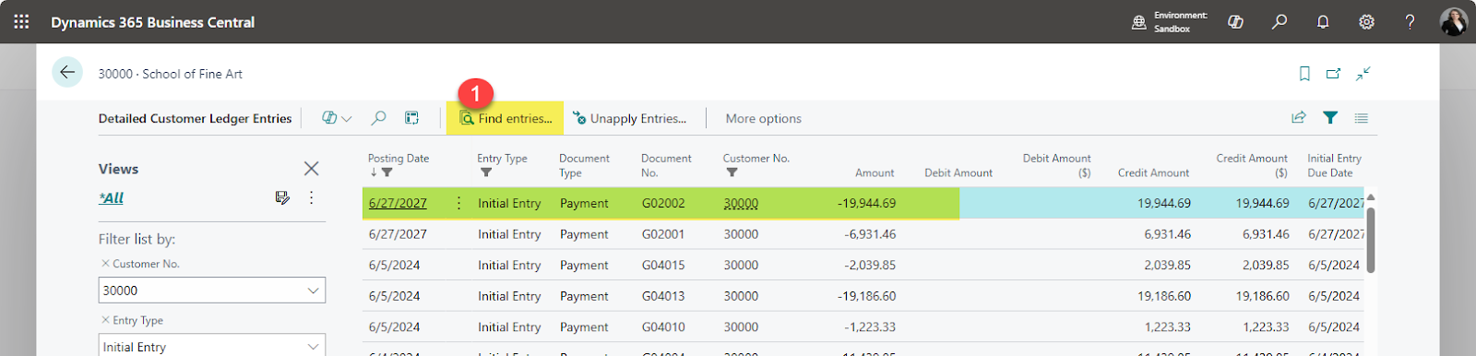This screenshot has height=356, width=1476.
Task: Click the Debit Amount column header
Action: click(958, 172)
